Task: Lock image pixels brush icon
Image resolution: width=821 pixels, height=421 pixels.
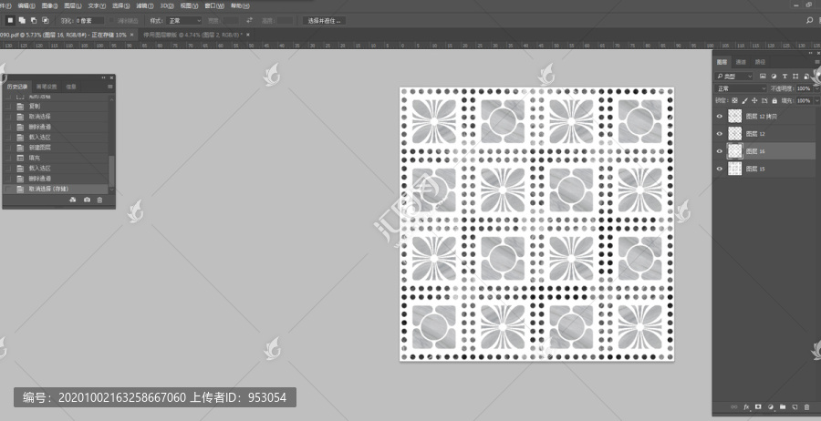Action: pos(744,100)
